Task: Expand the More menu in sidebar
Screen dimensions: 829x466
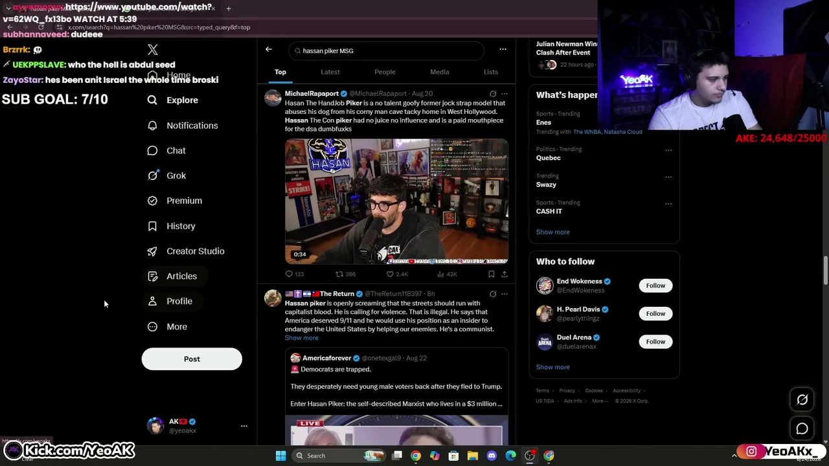Action: point(167,327)
